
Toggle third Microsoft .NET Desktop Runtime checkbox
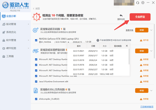(36, 71)
